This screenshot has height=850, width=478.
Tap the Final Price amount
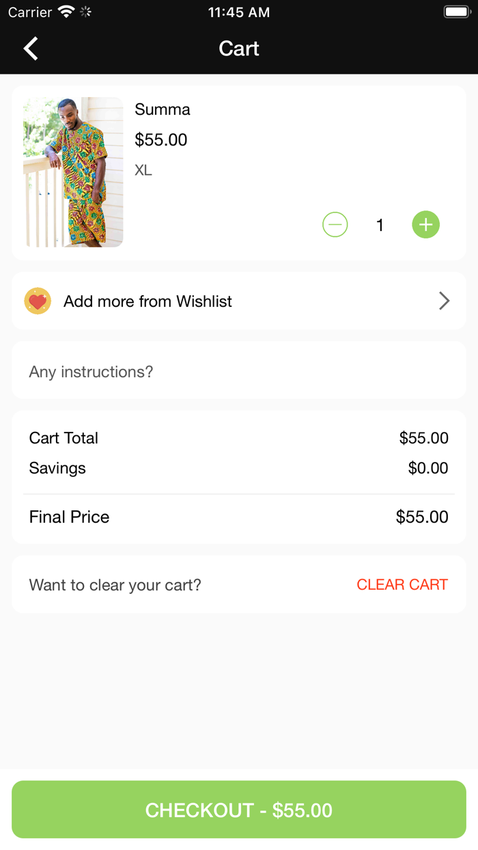422,517
